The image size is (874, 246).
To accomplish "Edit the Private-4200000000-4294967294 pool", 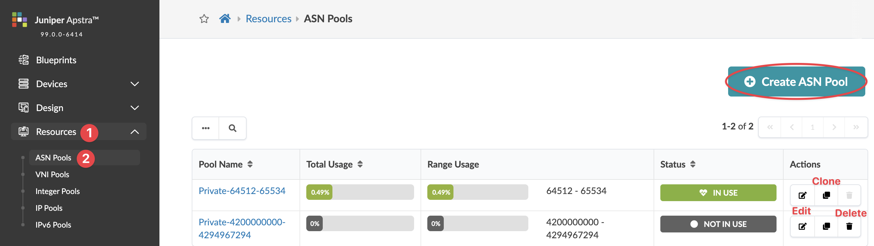I will click(802, 226).
